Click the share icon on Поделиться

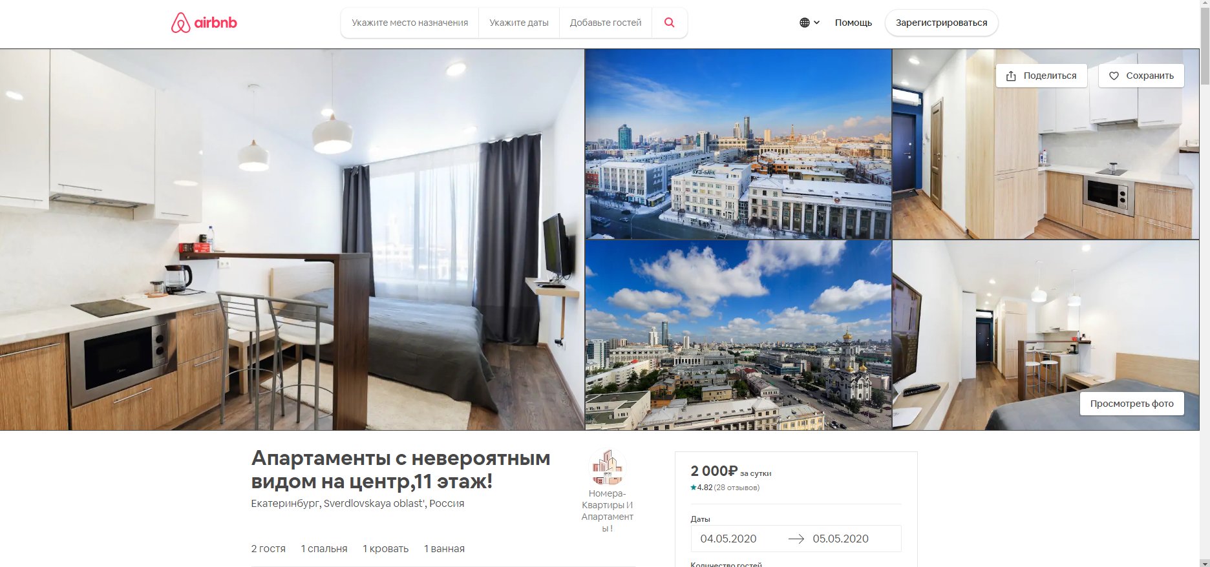coord(1011,76)
